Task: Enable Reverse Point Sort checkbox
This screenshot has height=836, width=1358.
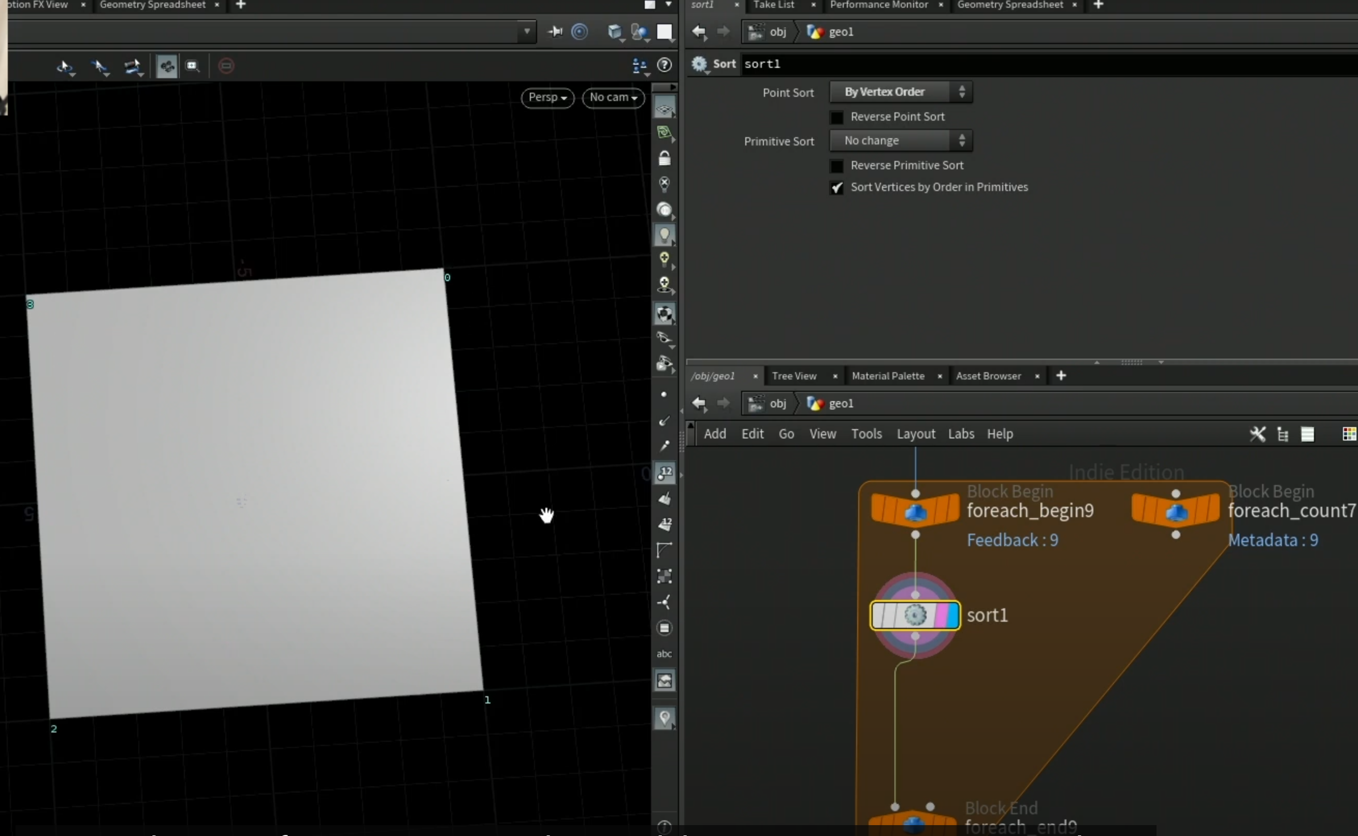Action: [837, 117]
